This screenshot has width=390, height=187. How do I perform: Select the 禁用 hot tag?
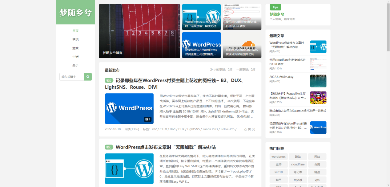coord(279,180)
